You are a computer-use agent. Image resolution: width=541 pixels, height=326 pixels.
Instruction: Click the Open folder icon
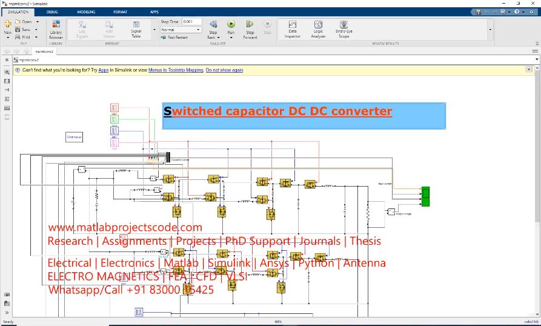(x=18, y=22)
